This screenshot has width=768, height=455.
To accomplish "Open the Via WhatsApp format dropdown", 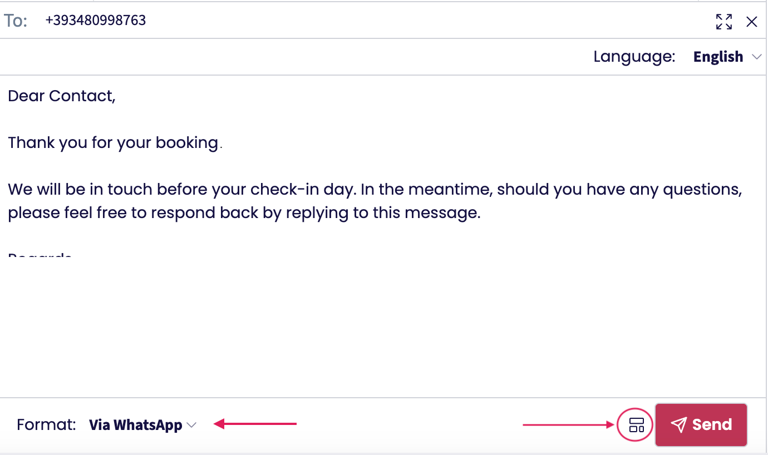I will coord(135,425).
